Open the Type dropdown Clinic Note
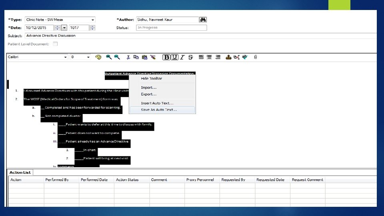 (x=92, y=20)
